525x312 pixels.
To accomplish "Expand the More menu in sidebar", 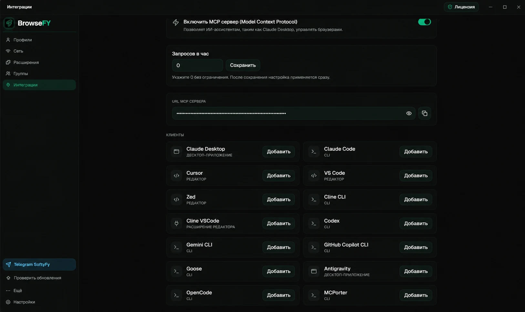I will pyautogui.click(x=39, y=290).
